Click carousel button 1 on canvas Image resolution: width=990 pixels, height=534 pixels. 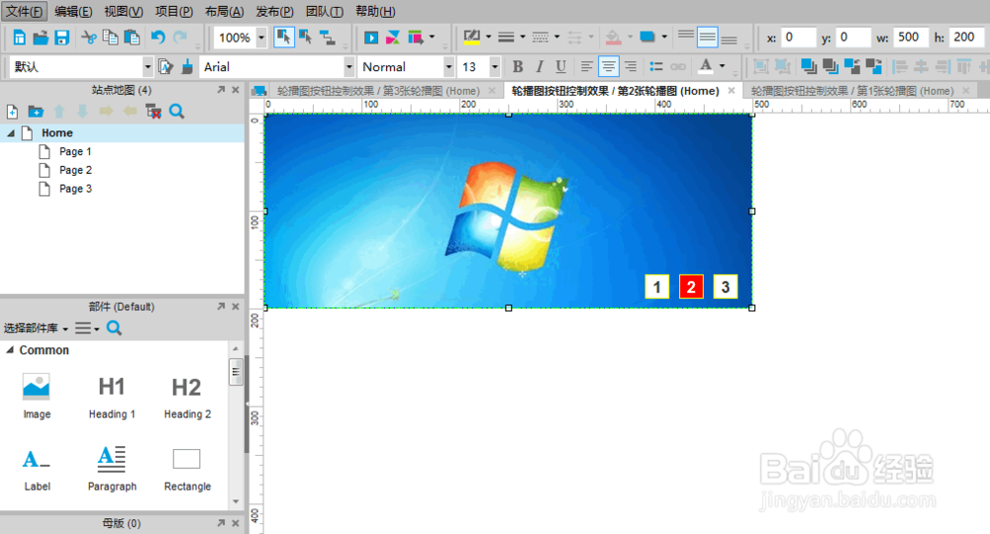(656, 287)
